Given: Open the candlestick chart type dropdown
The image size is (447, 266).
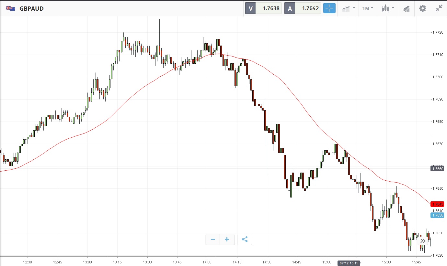Looking at the screenshot, I should 387,8.
